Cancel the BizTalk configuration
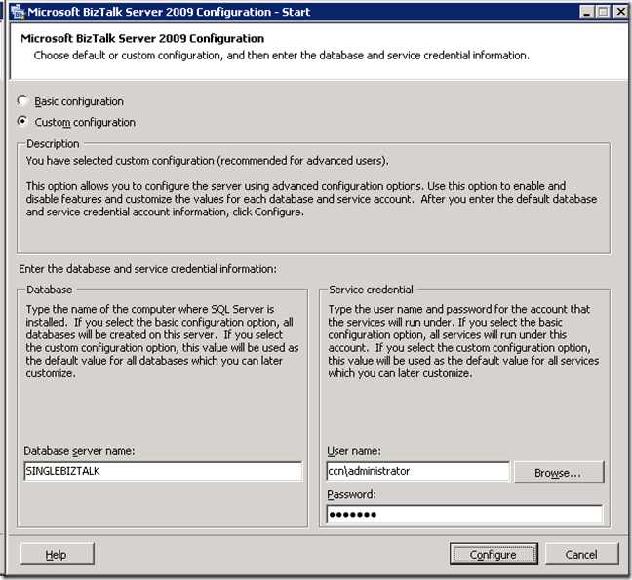The width and height of the screenshot is (632, 580). coord(581,555)
